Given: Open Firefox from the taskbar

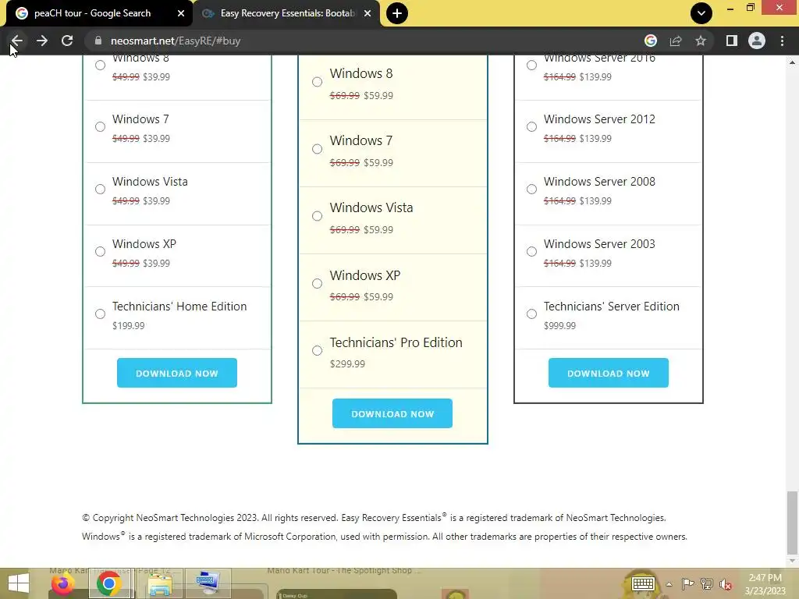Looking at the screenshot, I should 63,583.
